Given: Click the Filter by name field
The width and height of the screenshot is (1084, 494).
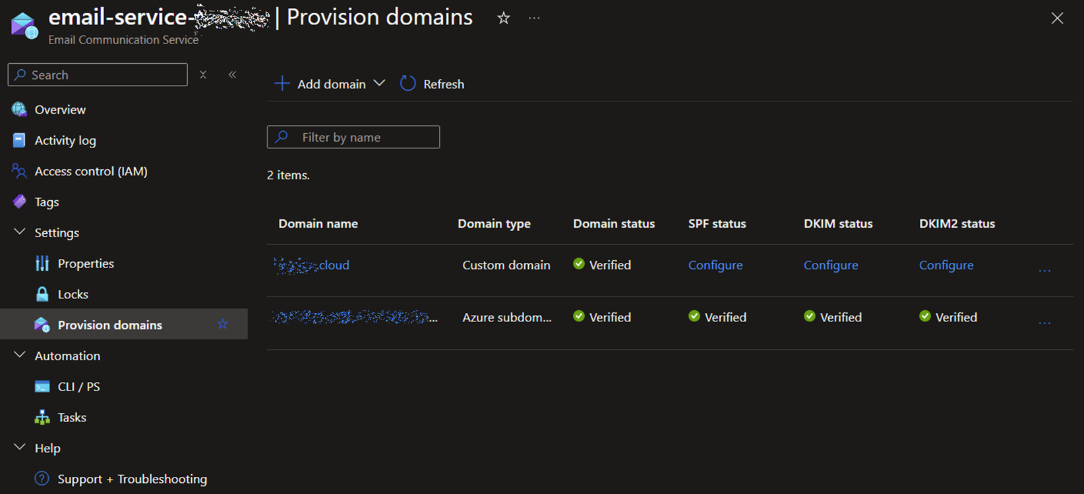Looking at the screenshot, I should 353,137.
